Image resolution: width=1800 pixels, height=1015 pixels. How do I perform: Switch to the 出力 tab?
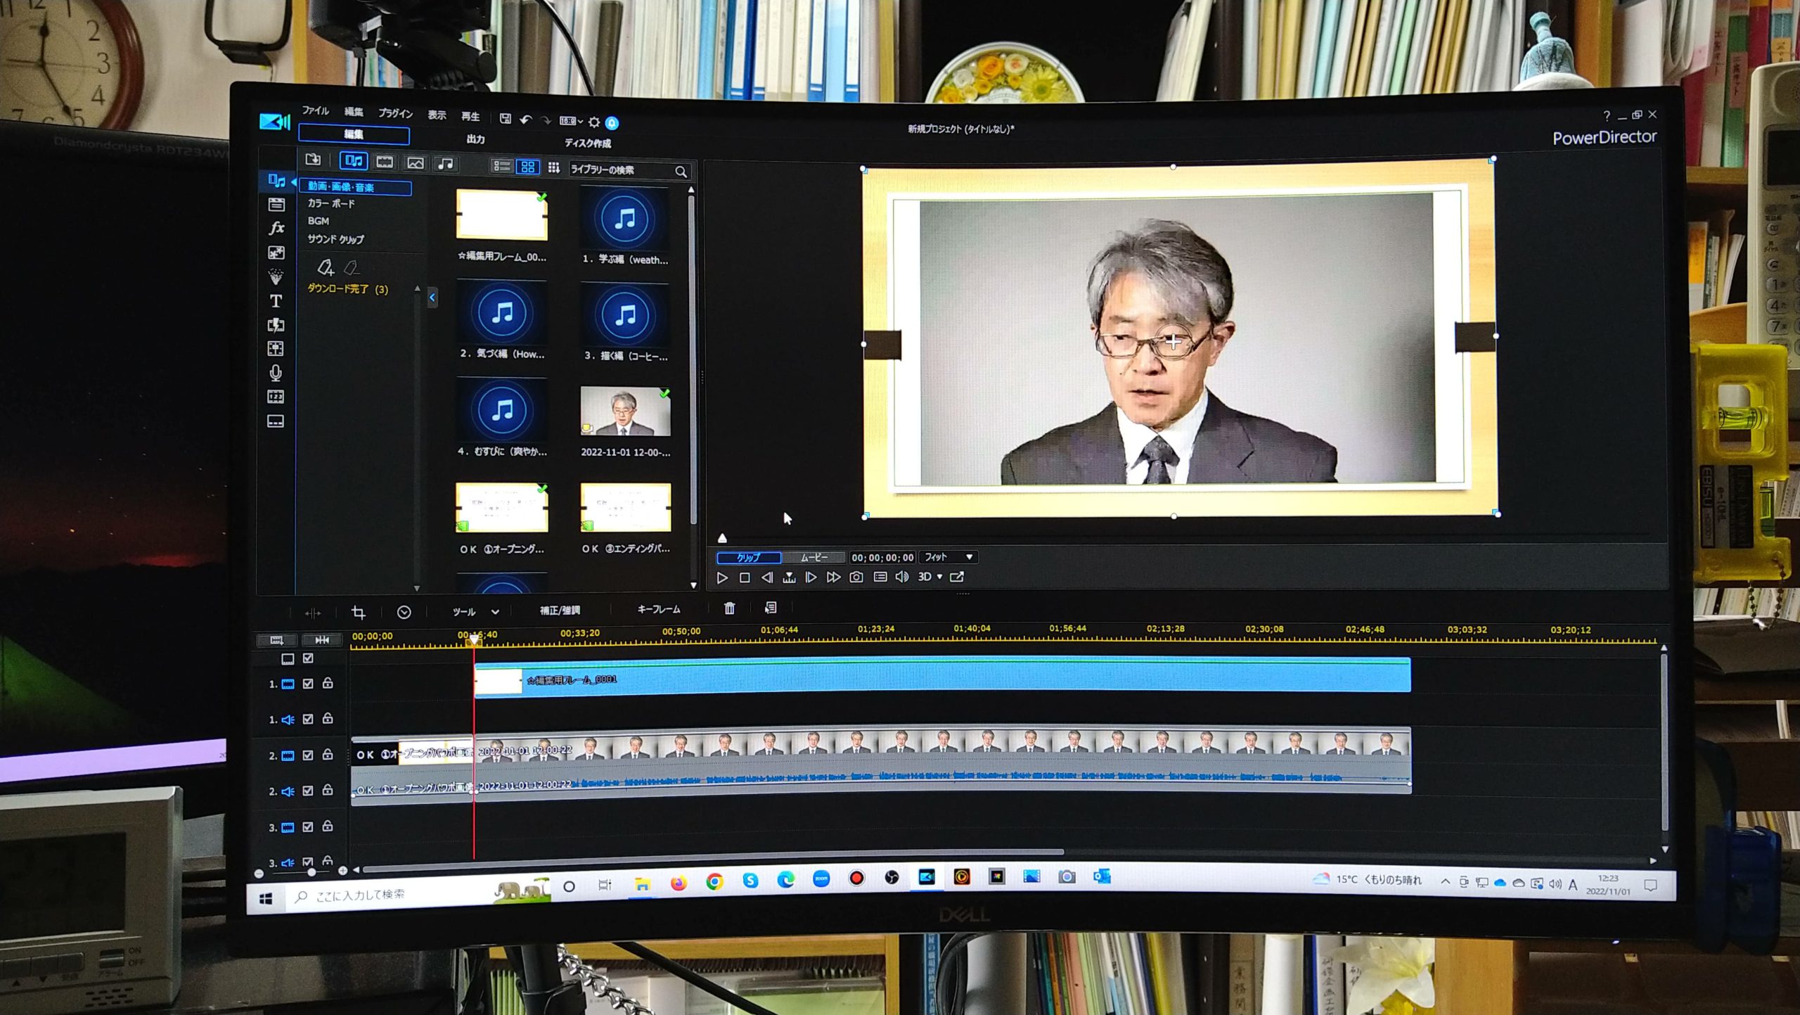476,139
